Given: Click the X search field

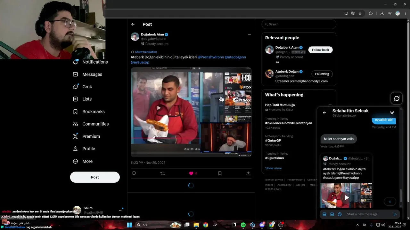Looking at the screenshot, I should (x=299, y=24).
